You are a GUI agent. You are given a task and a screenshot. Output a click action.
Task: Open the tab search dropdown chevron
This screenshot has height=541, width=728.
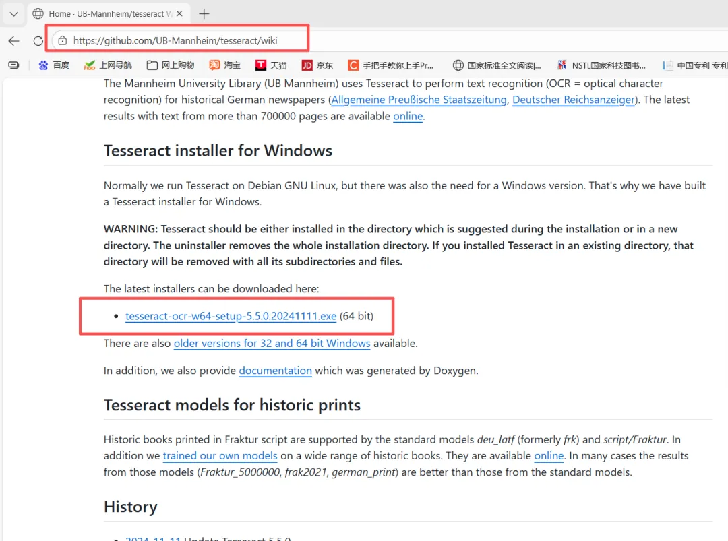point(13,14)
